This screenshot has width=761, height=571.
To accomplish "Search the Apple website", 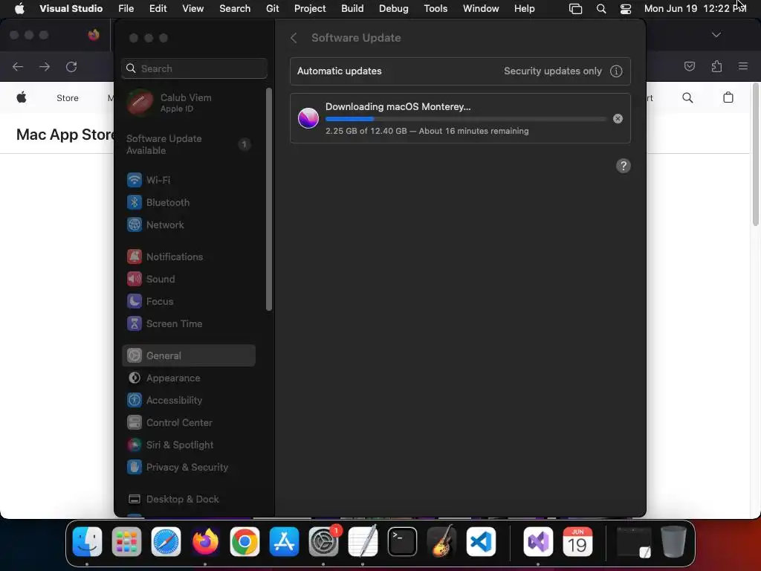I will (x=687, y=97).
